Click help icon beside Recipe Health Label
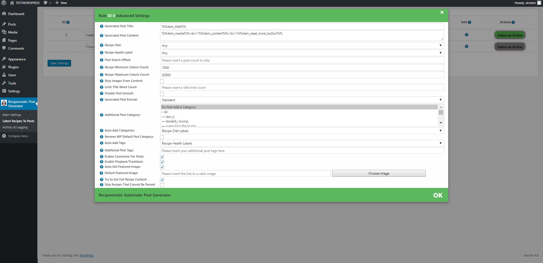The image size is (543, 263). pos(102,53)
